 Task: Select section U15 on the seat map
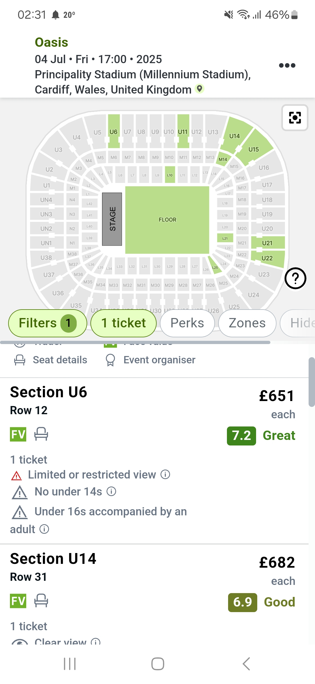(253, 149)
